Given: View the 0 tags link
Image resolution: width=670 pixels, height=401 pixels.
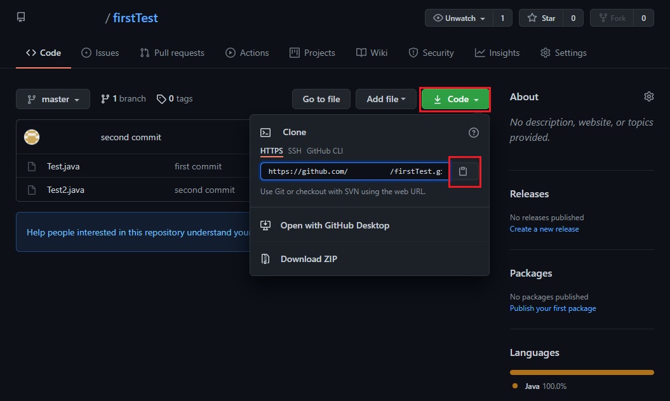Looking at the screenshot, I should (x=175, y=98).
